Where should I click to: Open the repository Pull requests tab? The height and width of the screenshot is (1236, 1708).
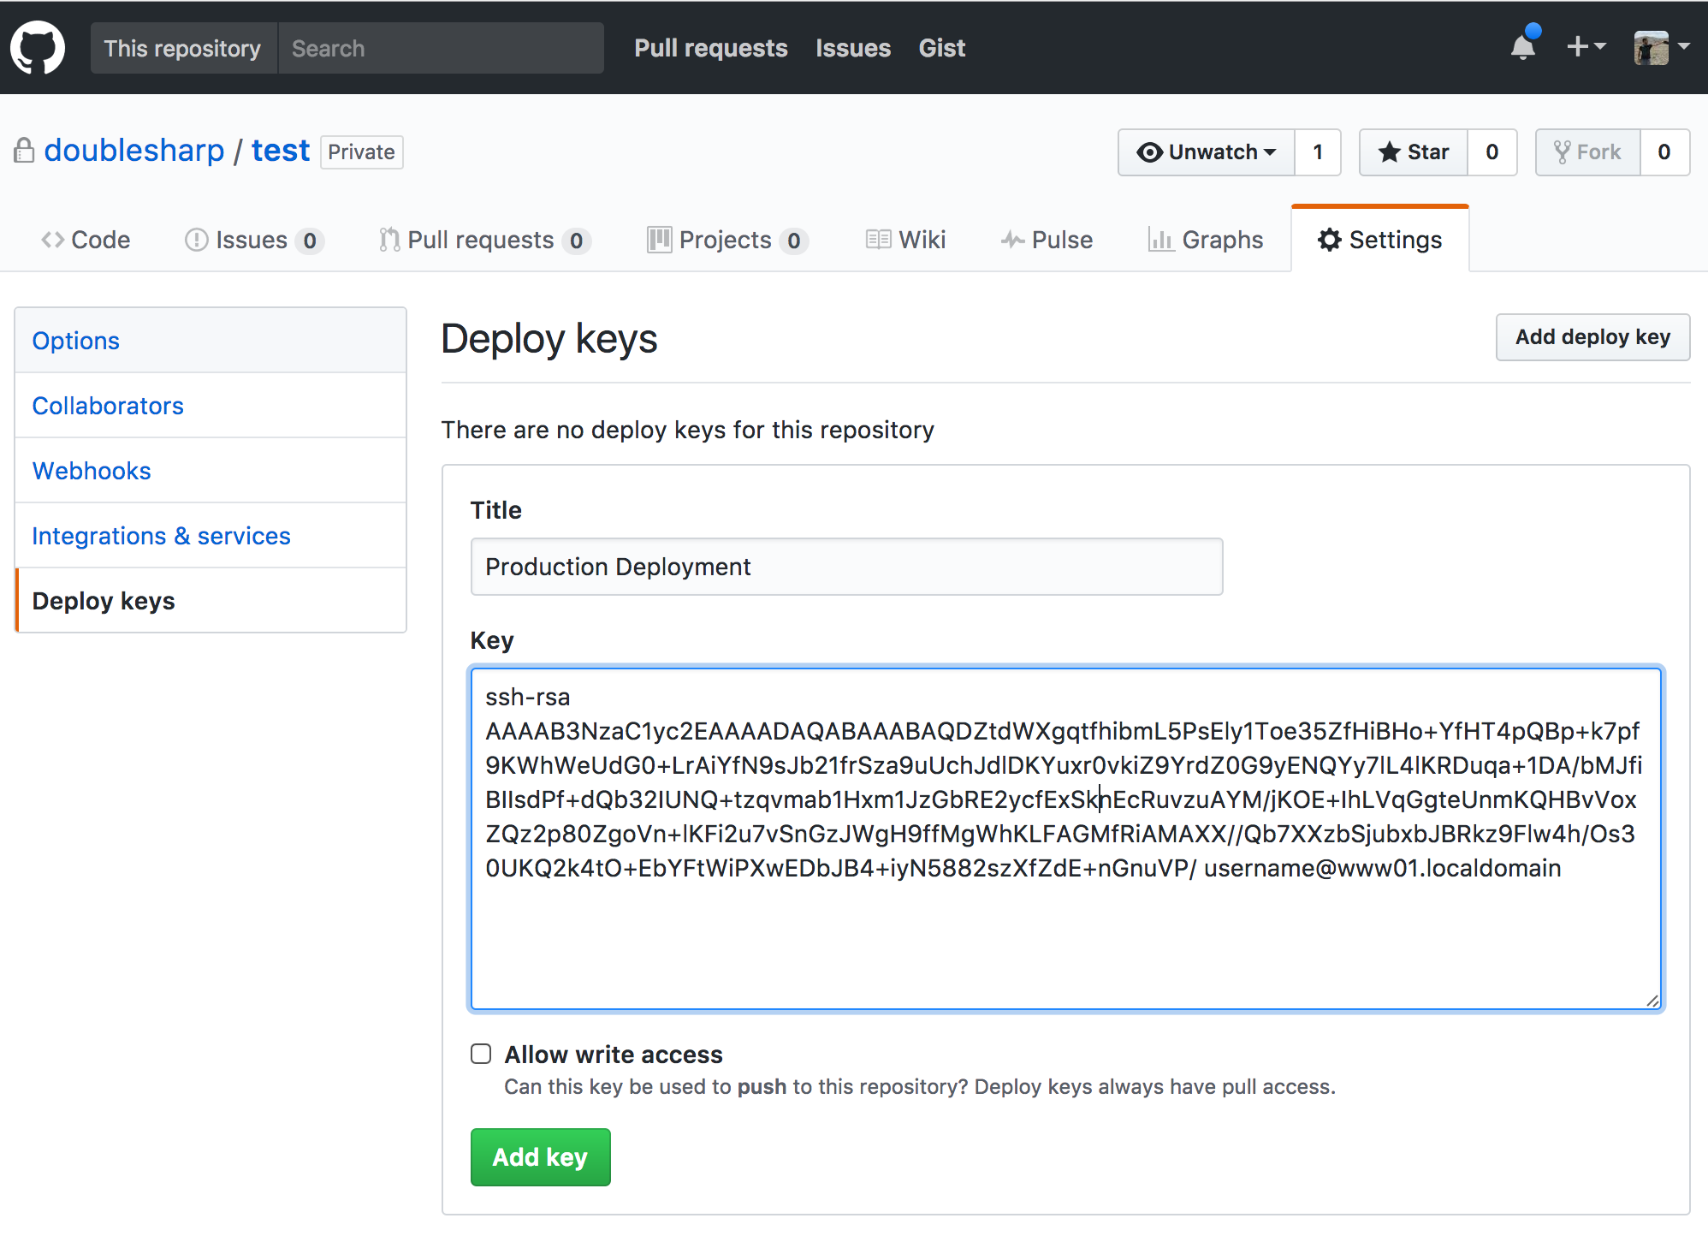pos(484,240)
